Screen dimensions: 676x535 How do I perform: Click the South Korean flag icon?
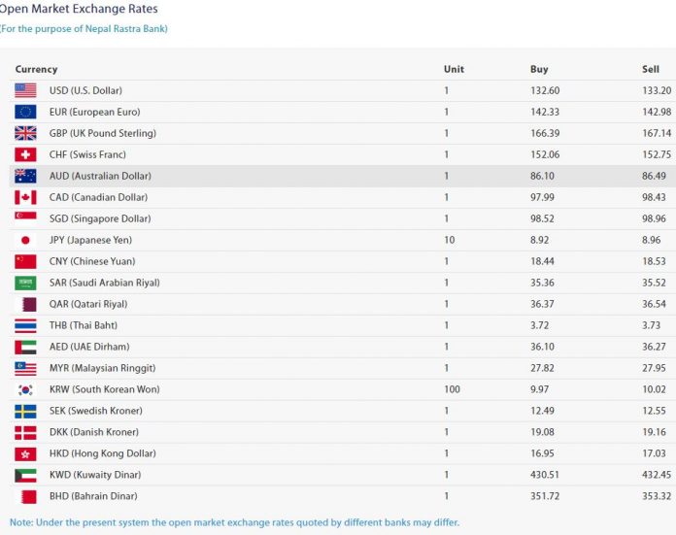pyautogui.click(x=25, y=389)
